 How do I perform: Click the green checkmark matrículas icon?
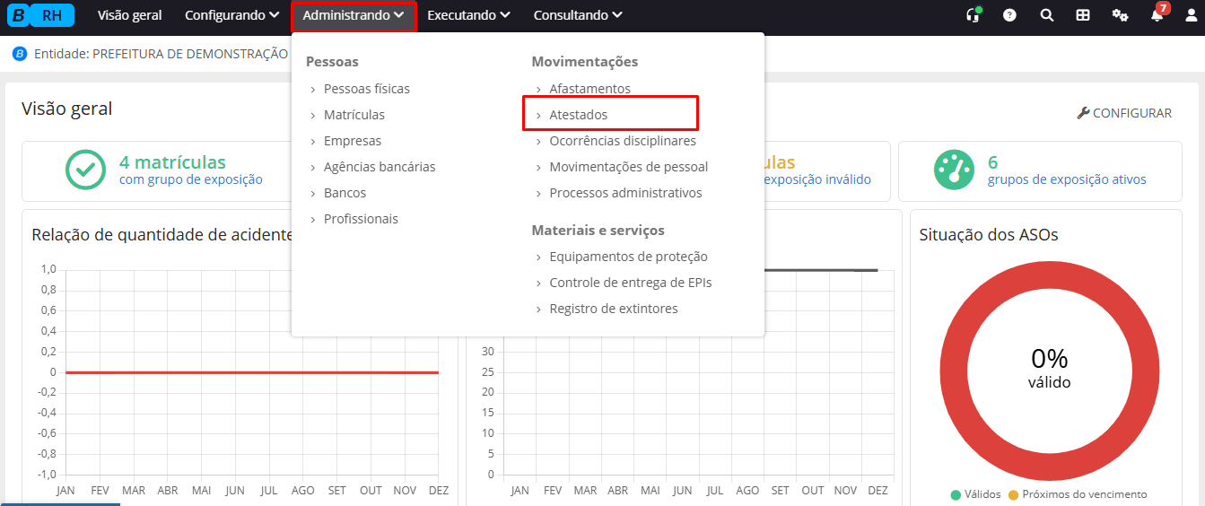click(x=85, y=170)
